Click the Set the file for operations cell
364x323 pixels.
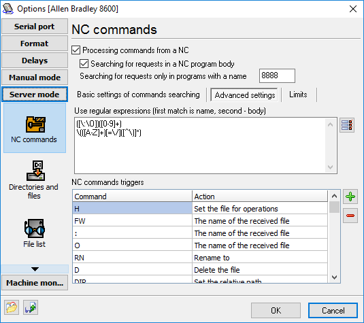[260, 208]
